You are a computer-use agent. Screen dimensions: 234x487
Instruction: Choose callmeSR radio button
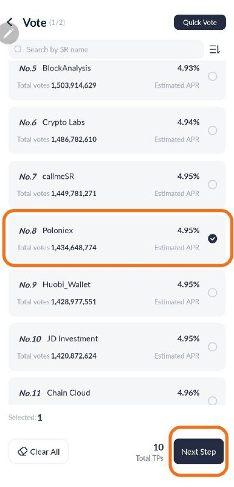tap(212, 185)
